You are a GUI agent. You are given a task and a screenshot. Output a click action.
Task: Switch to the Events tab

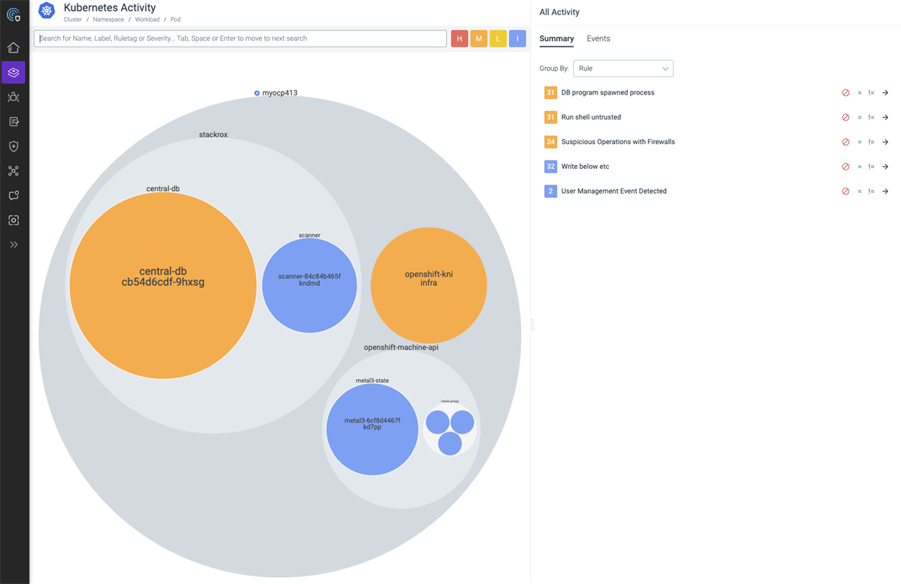pyautogui.click(x=598, y=38)
